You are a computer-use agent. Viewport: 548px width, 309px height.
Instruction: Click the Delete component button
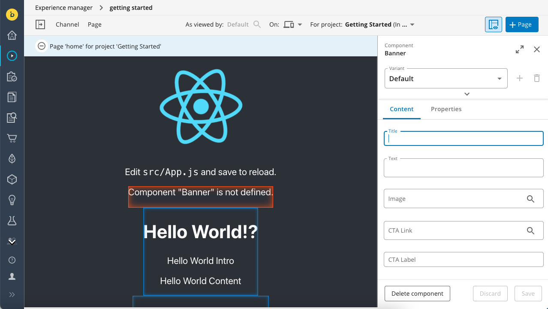point(417,294)
